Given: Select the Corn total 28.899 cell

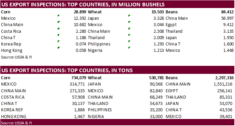Looking at the screenshot, I should pos(80,12).
